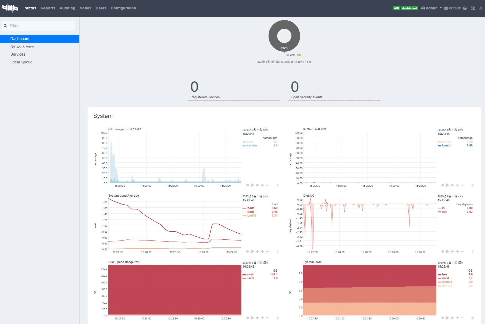Toggle the iowait dimension in legend
Screen dimensions: 485x324
[446, 145]
